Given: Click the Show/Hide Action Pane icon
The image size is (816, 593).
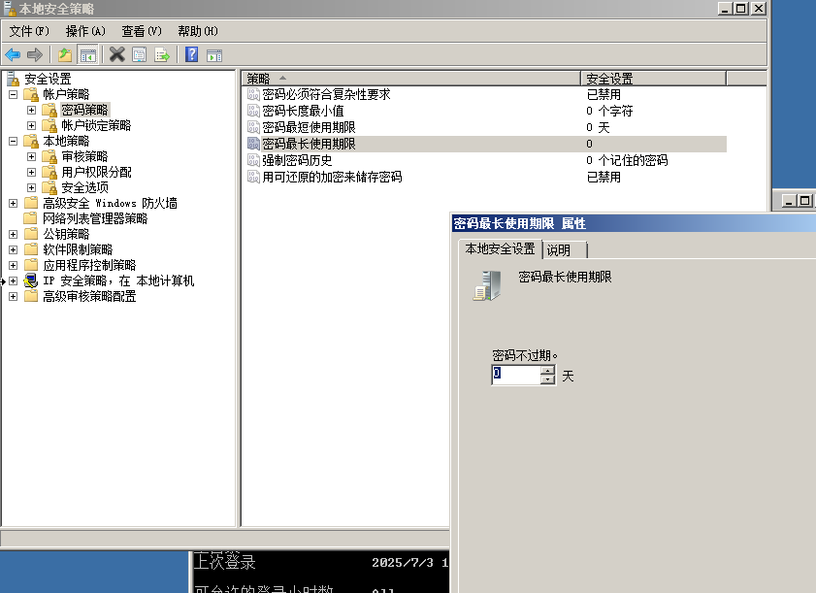Looking at the screenshot, I should (214, 54).
